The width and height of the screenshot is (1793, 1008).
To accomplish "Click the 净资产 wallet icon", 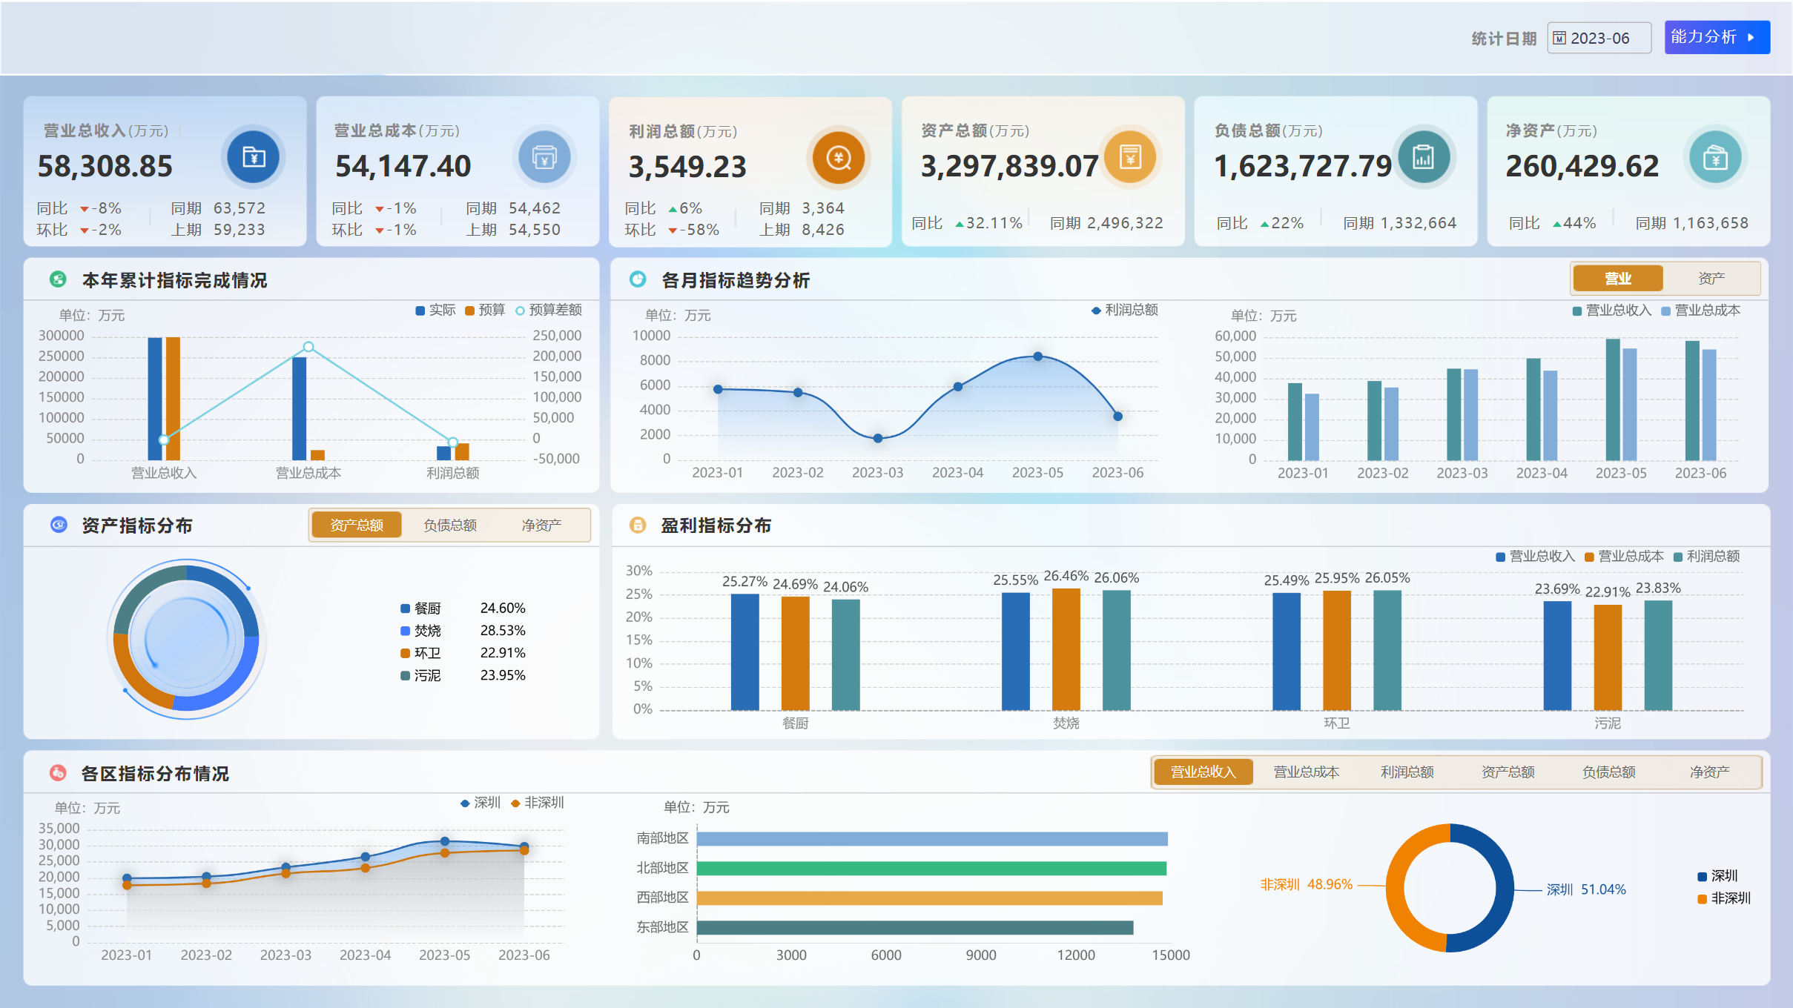I will (x=1715, y=157).
